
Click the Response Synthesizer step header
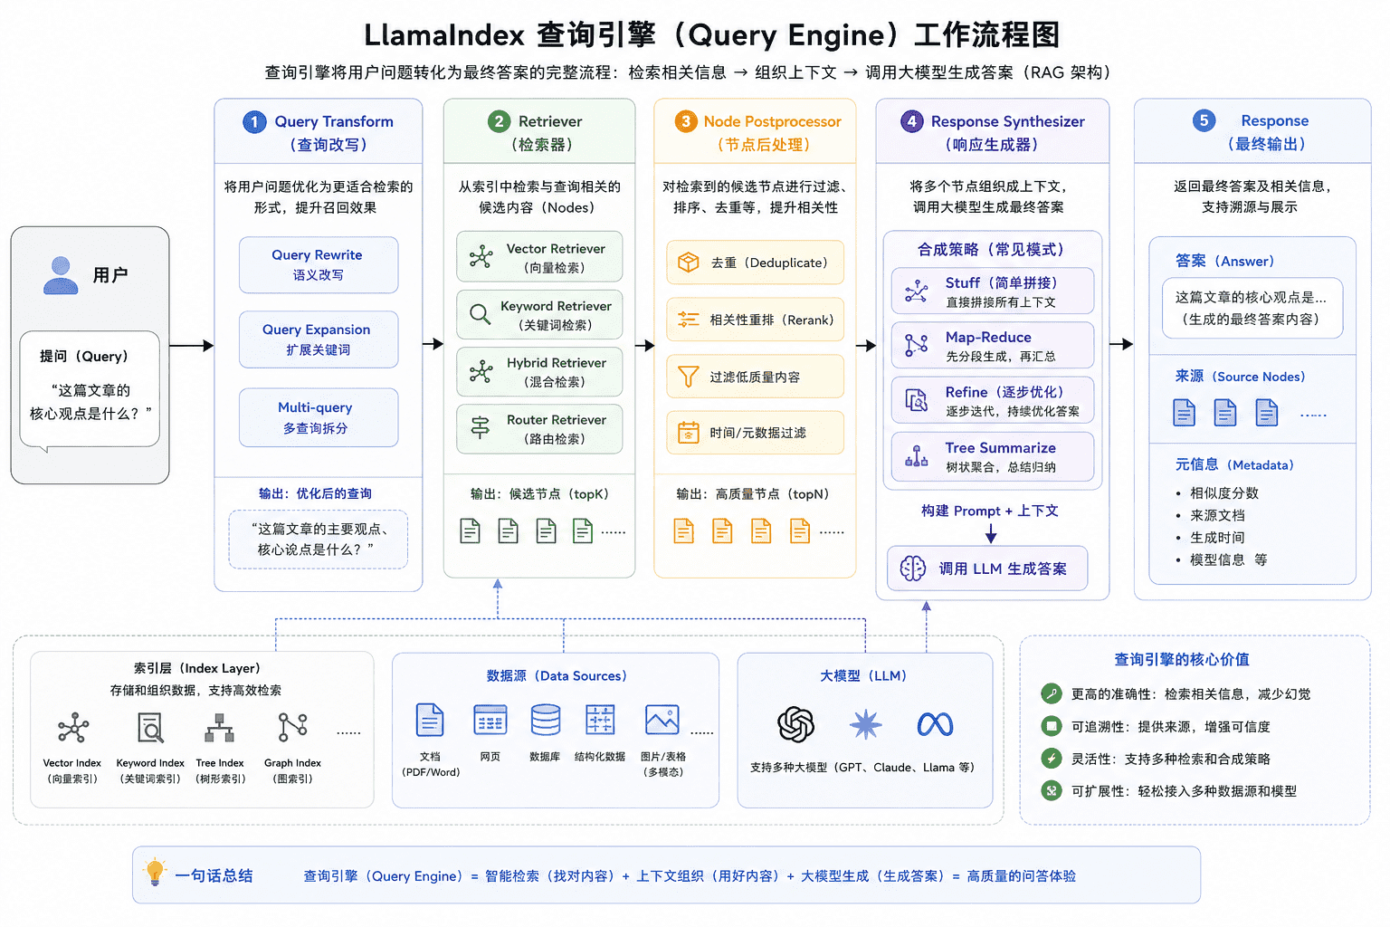[993, 132]
